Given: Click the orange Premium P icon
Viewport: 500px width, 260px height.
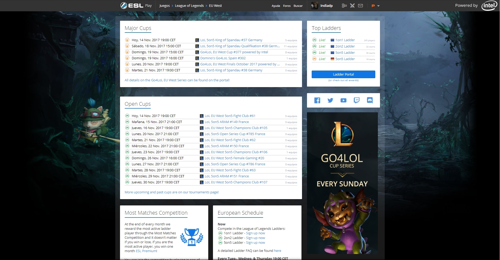Looking at the screenshot, I should click(x=373, y=6).
